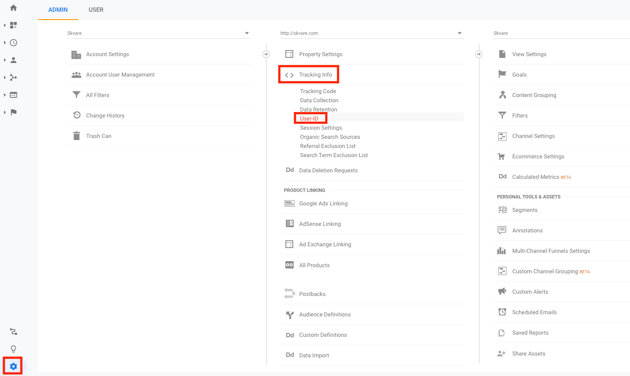Open the Audience reports person icon
Viewport: 630px width, 376px height.
13,60
